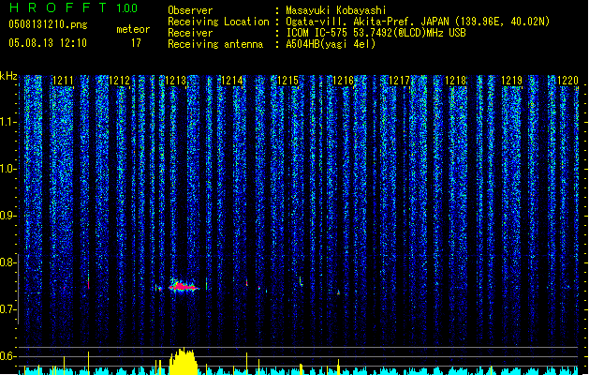Click the 1218 time marker
The image size is (589, 375).
(x=455, y=81)
